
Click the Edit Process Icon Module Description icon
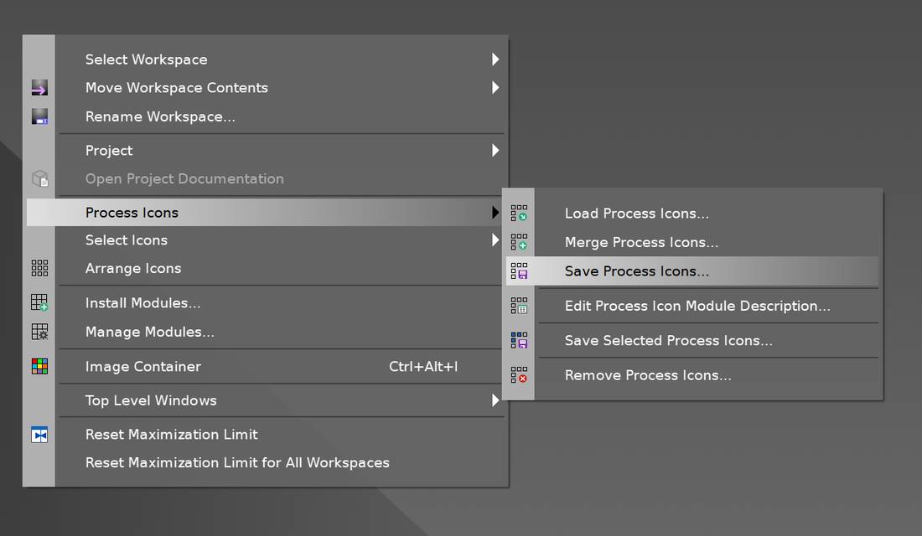[x=519, y=306]
